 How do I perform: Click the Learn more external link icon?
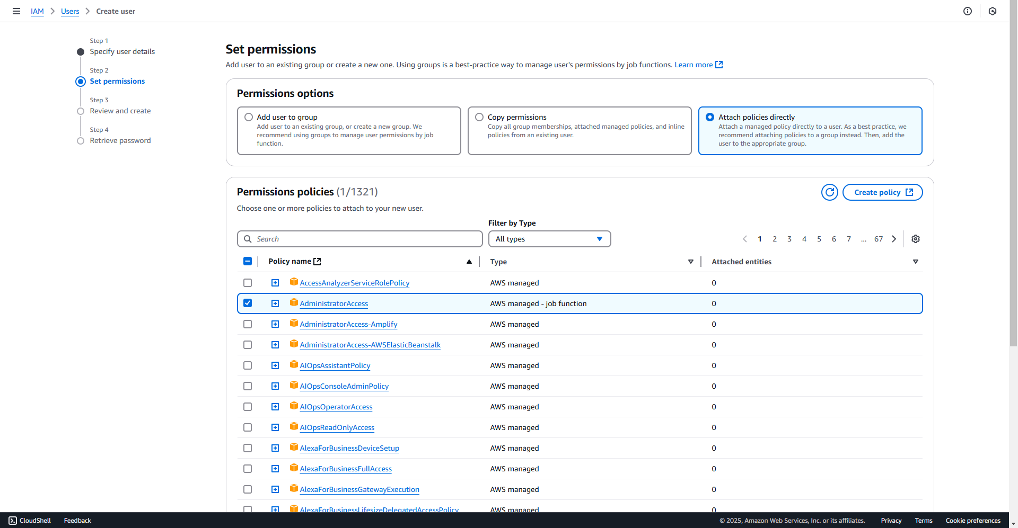[719, 65]
